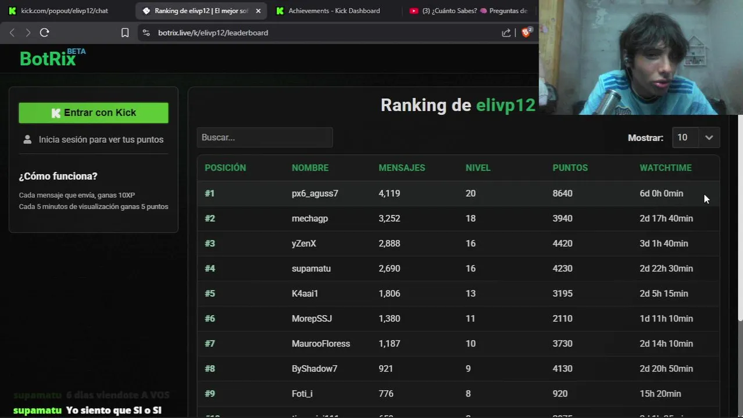The height and width of the screenshot is (418, 743).
Task: Click position #5 cell
Action: coord(210,293)
